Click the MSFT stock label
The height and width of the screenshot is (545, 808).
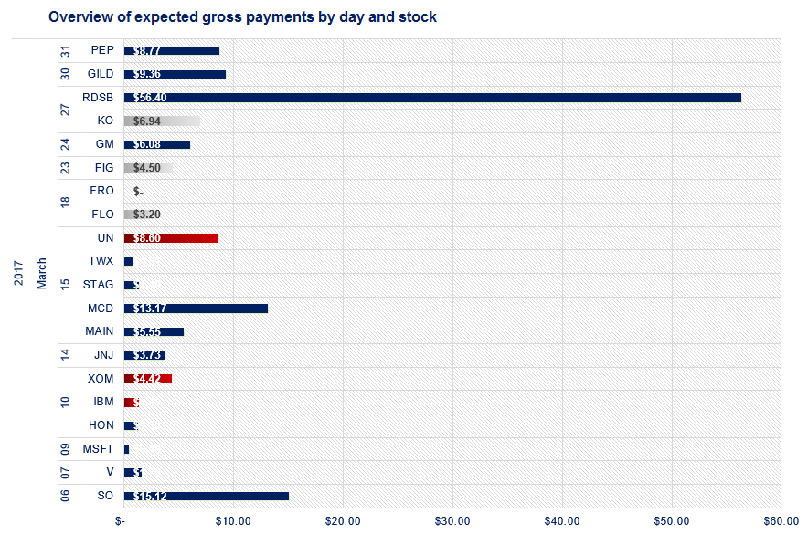tap(98, 449)
